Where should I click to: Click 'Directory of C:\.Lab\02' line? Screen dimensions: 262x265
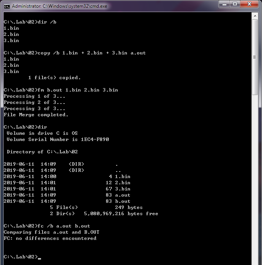[x=42, y=152]
